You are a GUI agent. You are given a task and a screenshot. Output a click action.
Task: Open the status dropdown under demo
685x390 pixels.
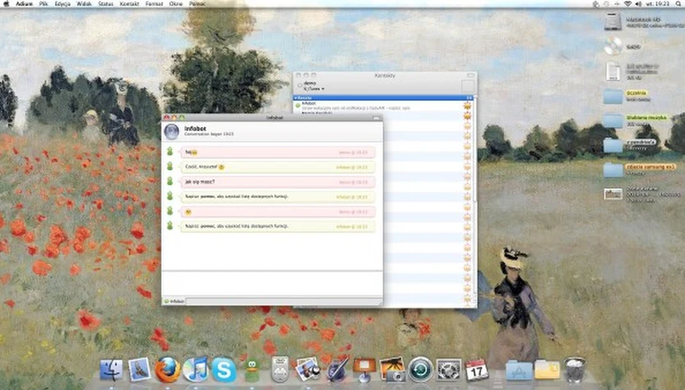pos(315,89)
